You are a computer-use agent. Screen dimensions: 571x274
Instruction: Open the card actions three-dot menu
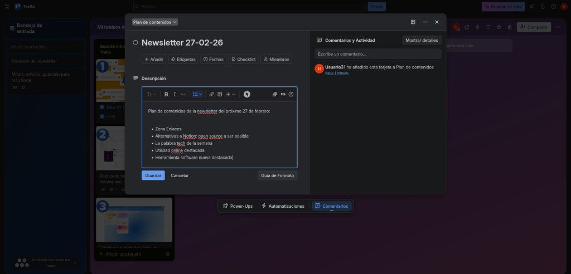pyautogui.click(x=425, y=22)
